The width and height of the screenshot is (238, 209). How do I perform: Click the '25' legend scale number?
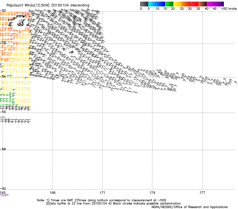click(182, 9)
